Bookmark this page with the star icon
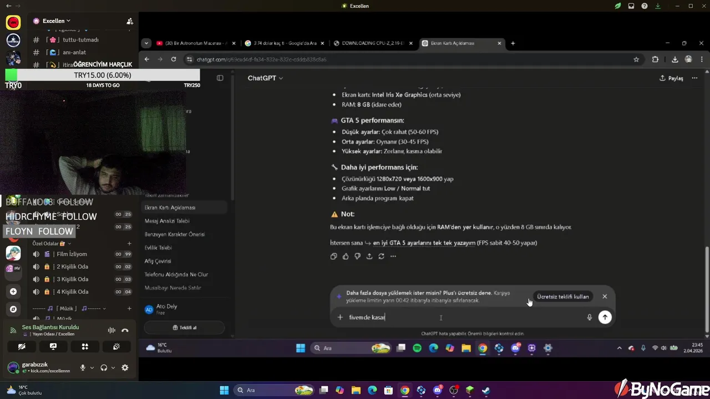Screen dimensions: 710x399 [x=636, y=59]
